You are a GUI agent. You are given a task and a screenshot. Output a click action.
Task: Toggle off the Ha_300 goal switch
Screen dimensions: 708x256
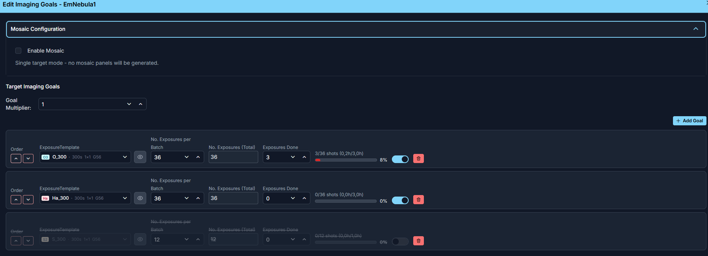click(400, 200)
